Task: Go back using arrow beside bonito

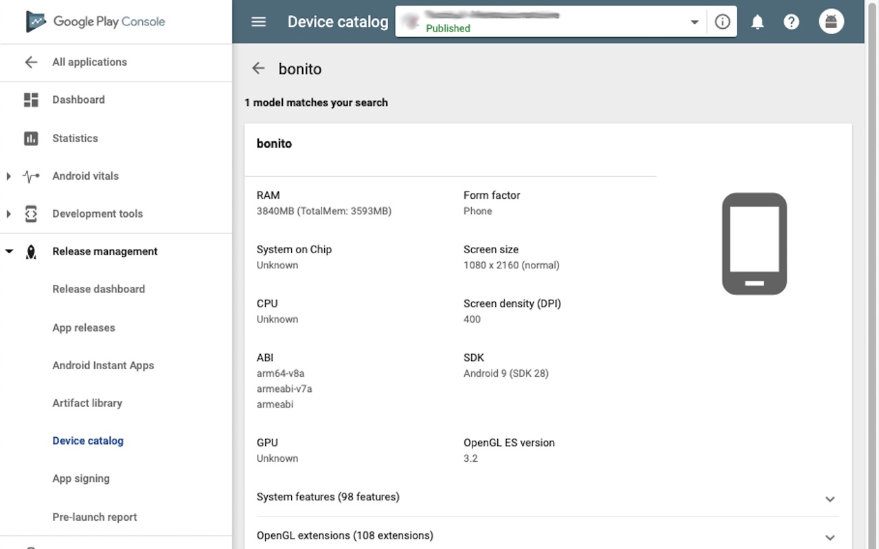Action: (258, 69)
